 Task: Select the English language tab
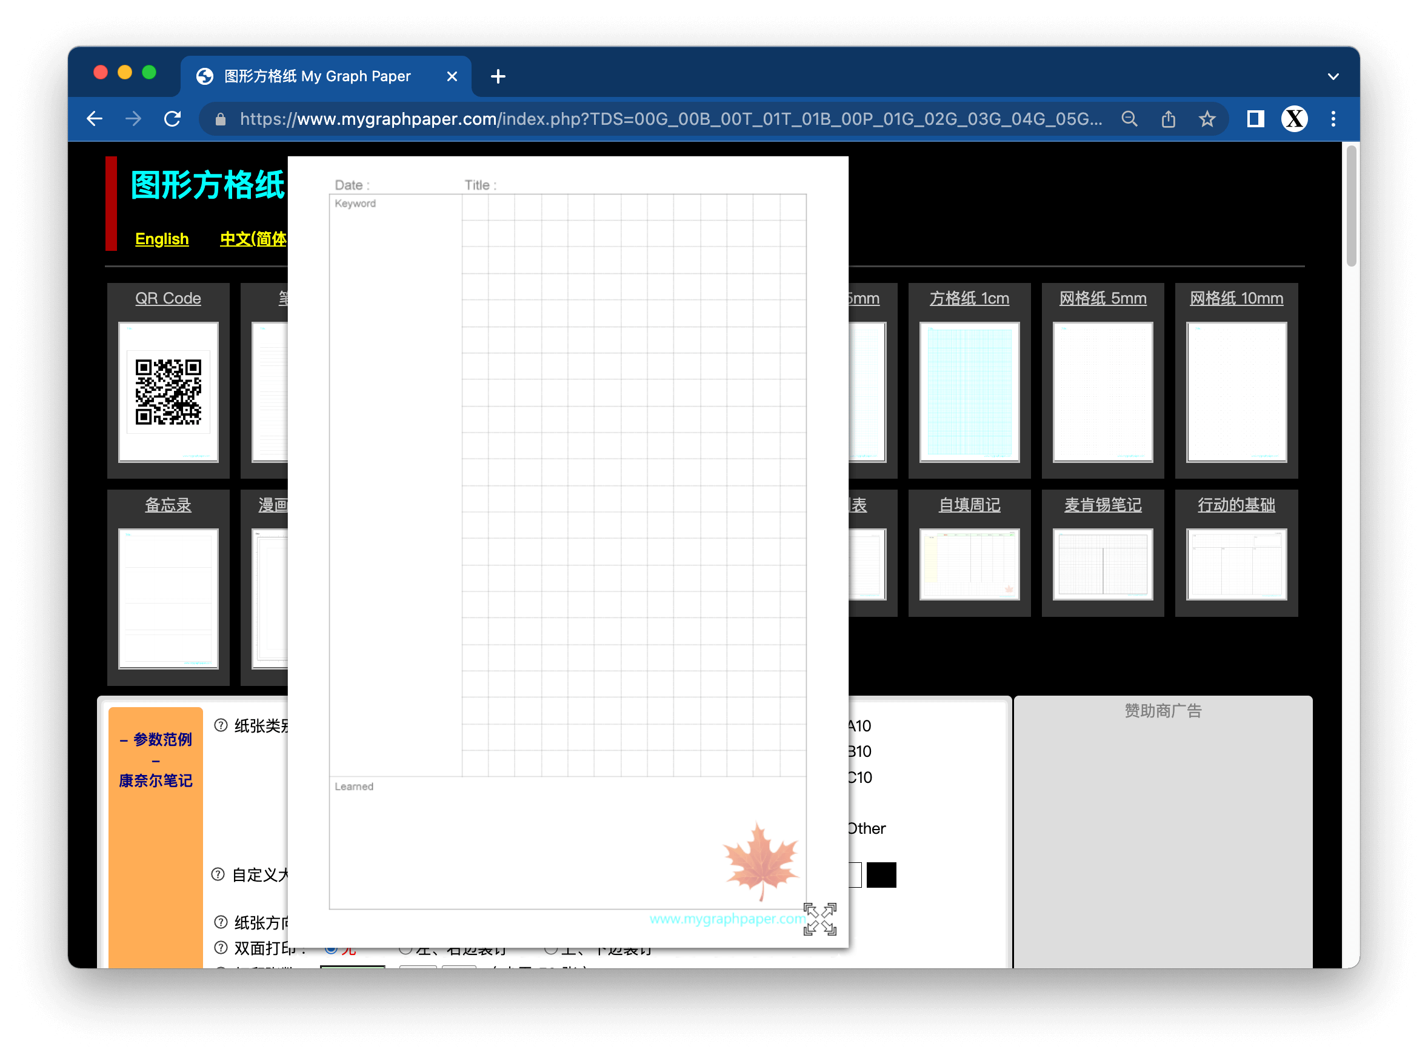tap(161, 237)
